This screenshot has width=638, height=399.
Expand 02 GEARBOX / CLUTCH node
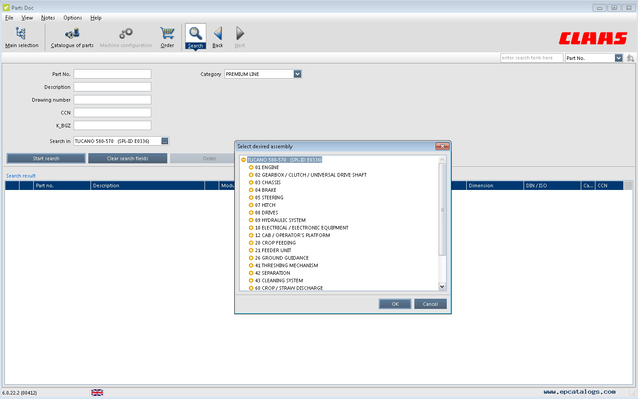point(251,175)
